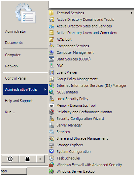Click the Windows Firewall with Advanced Security icon

51,165
